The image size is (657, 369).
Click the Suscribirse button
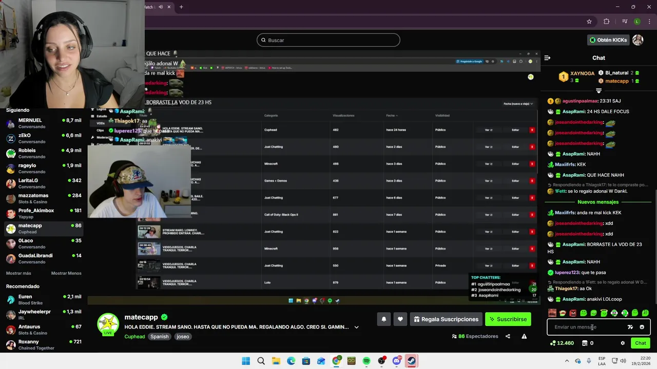click(x=508, y=319)
